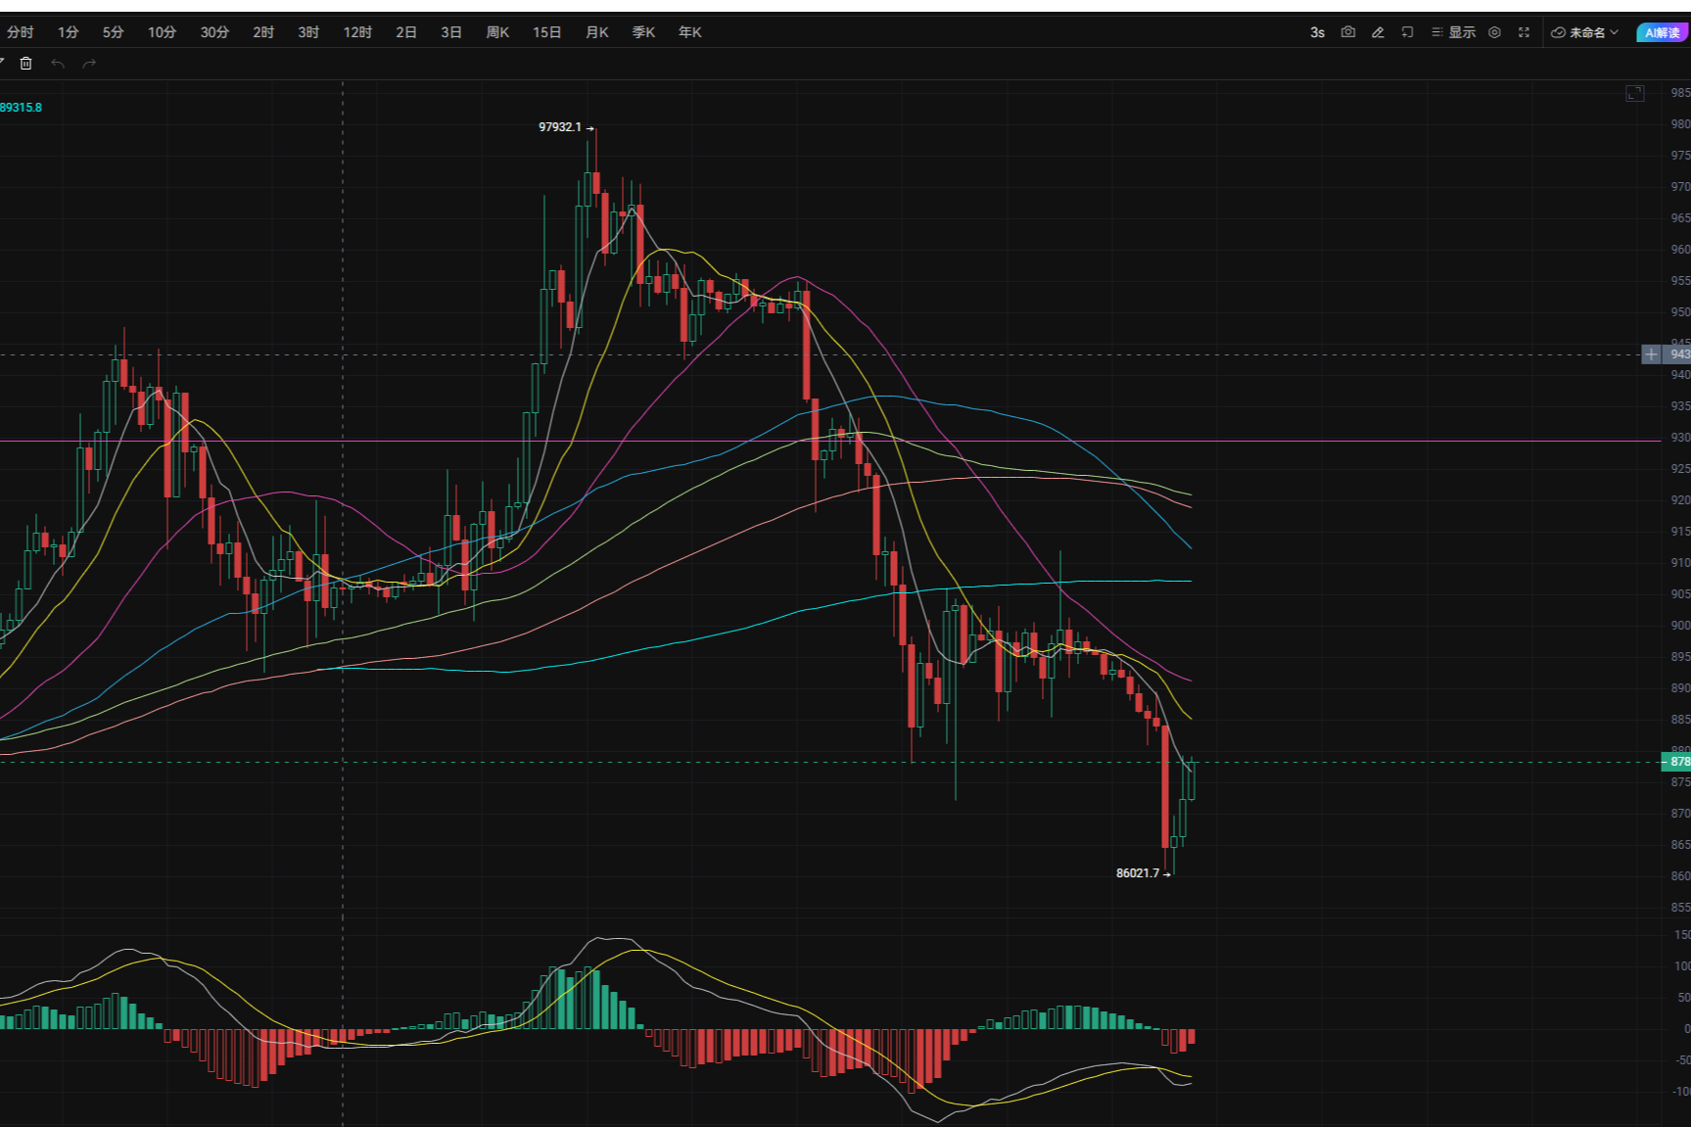Switch to the 分时 time-sharing view
This screenshot has width=1691, height=1127.
point(20,32)
